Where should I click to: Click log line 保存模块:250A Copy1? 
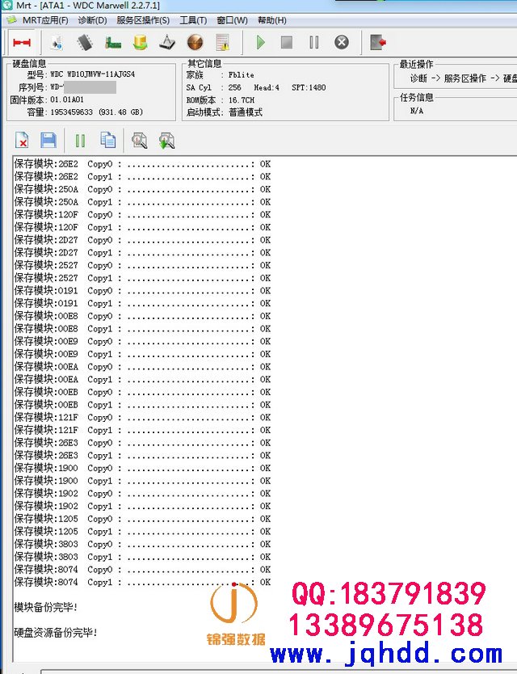coord(142,202)
